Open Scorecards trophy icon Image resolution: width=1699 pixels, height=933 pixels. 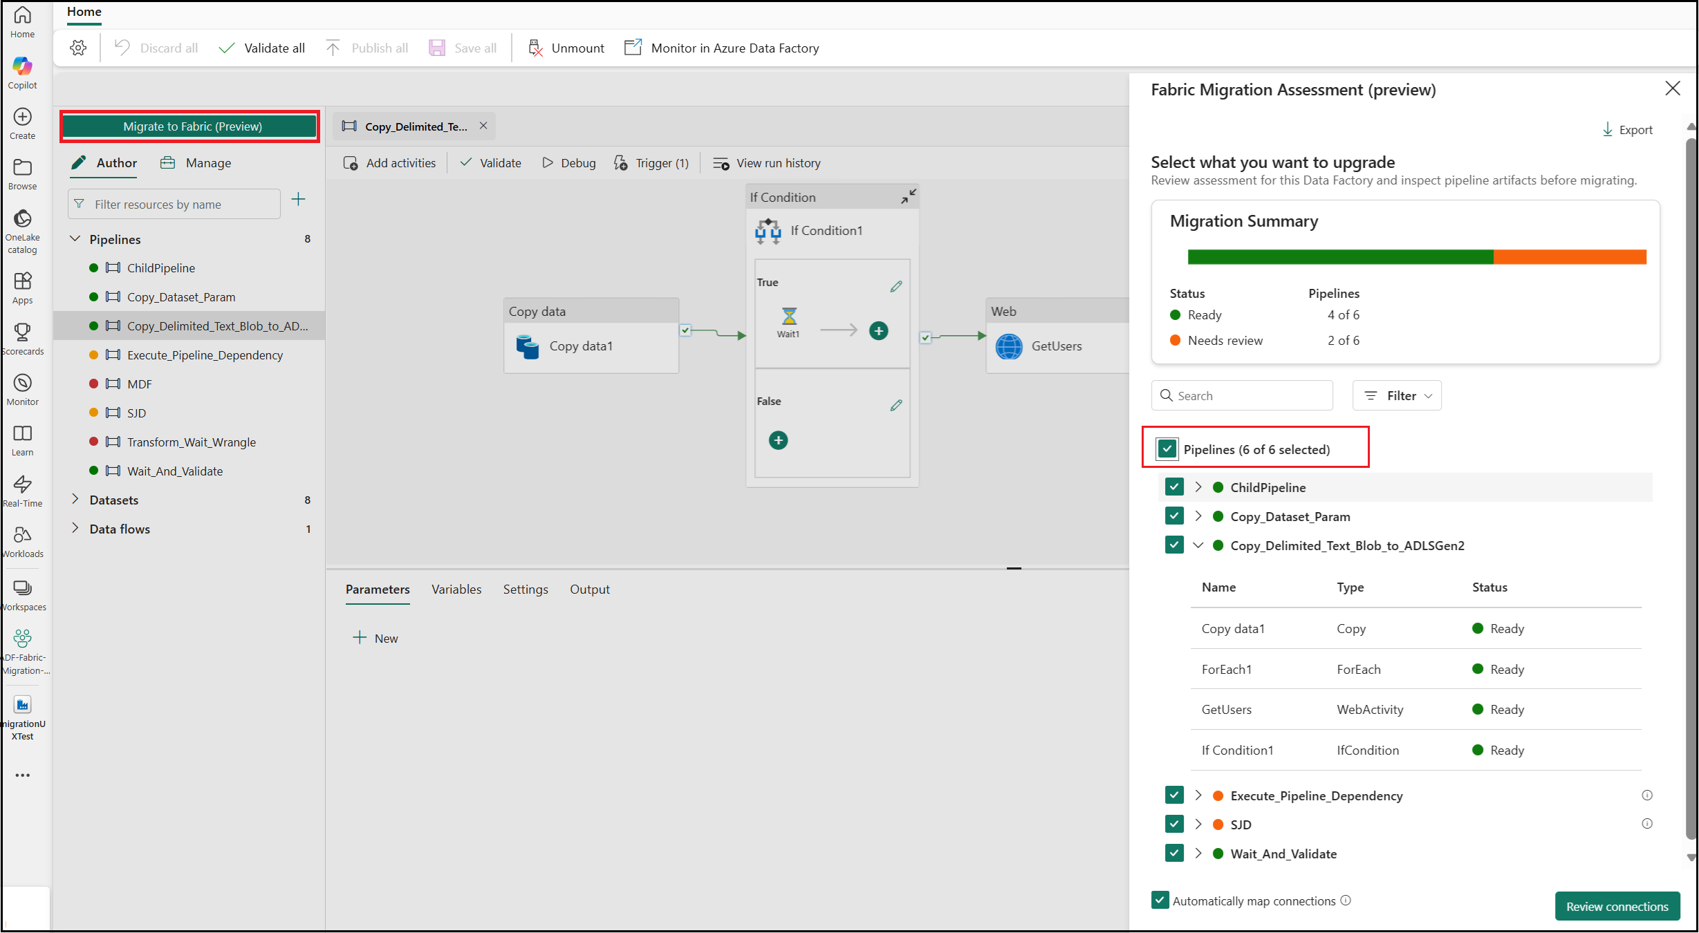point(22,332)
